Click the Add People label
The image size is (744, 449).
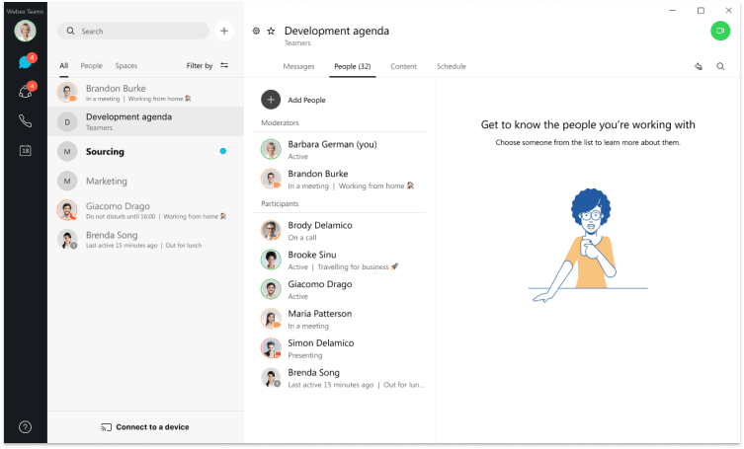point(306,100)
